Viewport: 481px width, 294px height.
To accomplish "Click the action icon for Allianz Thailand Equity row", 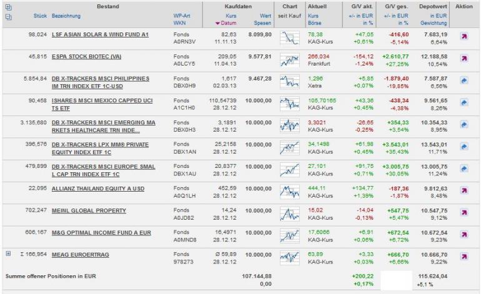I will click(464, 190).
